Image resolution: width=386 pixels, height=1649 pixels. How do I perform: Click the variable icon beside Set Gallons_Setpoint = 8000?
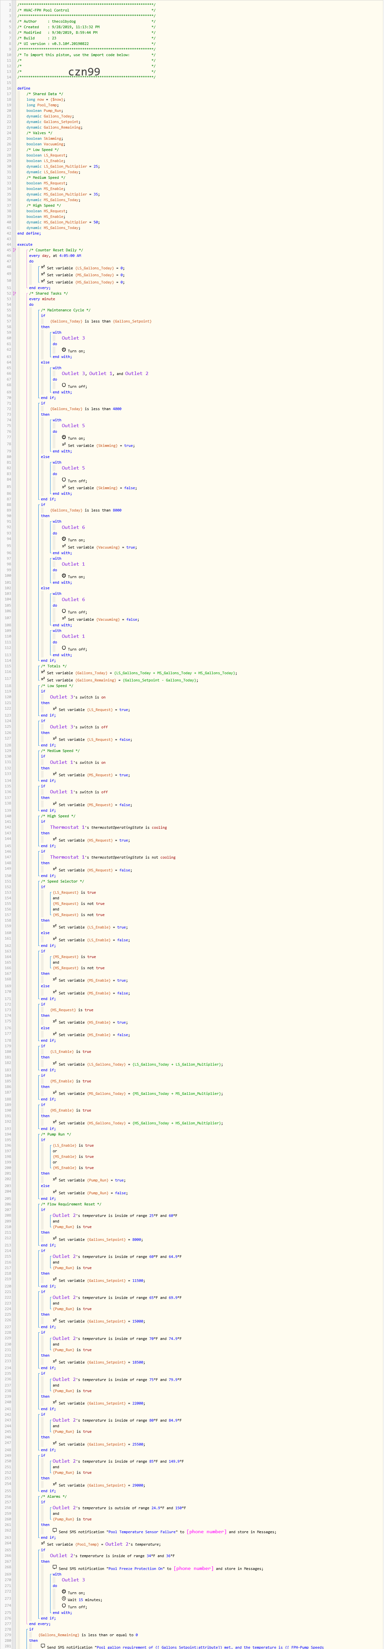click(55, 1239)
